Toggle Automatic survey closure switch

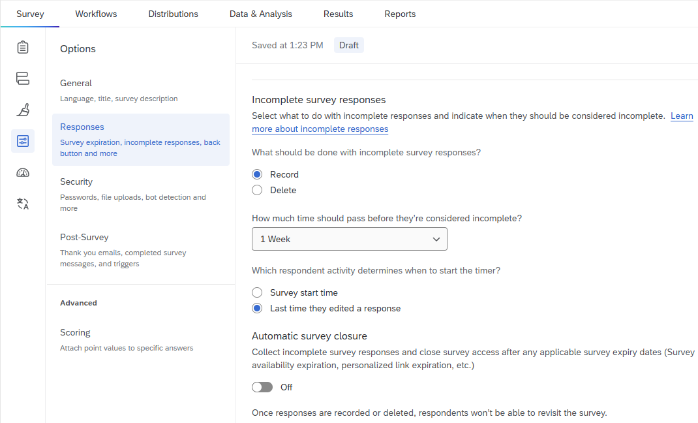pos(262,387)
